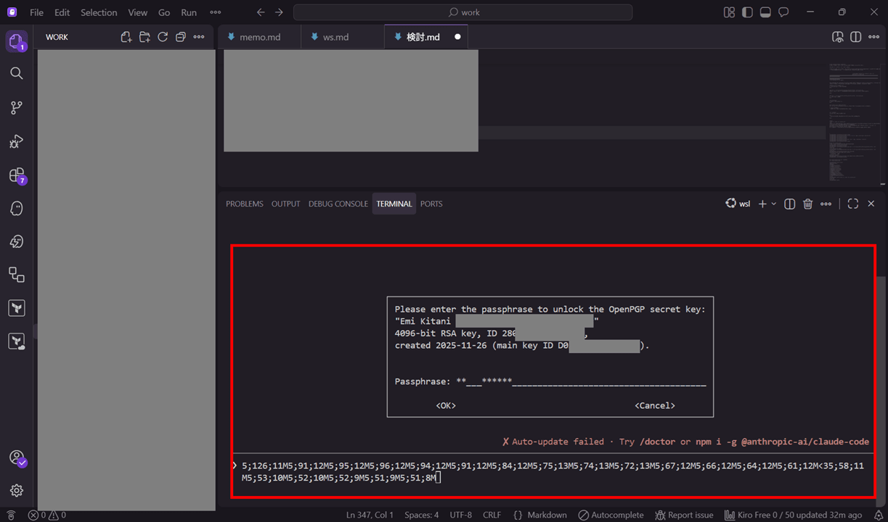Open explorer Views and More Actions

pos(199,37)
